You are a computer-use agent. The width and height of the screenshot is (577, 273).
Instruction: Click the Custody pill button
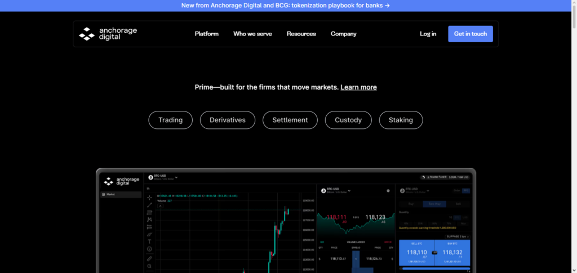tap(348, 120)
